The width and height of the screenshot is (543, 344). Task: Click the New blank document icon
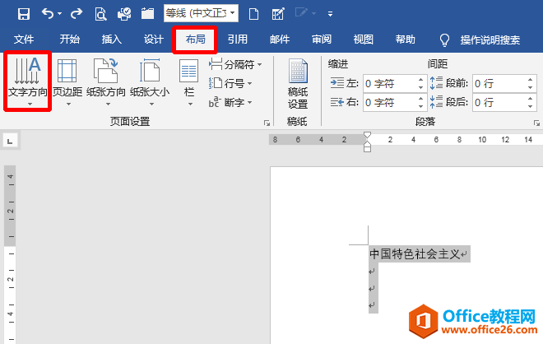[253, 14]
